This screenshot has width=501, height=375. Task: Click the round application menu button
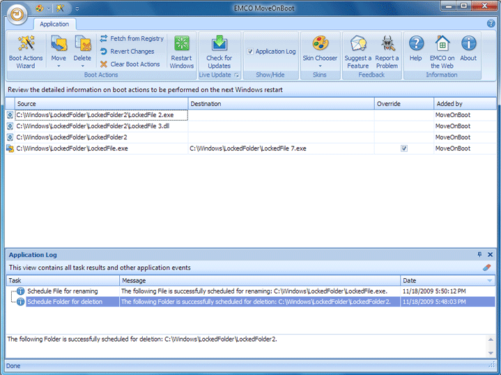click(x=17, y=14)
